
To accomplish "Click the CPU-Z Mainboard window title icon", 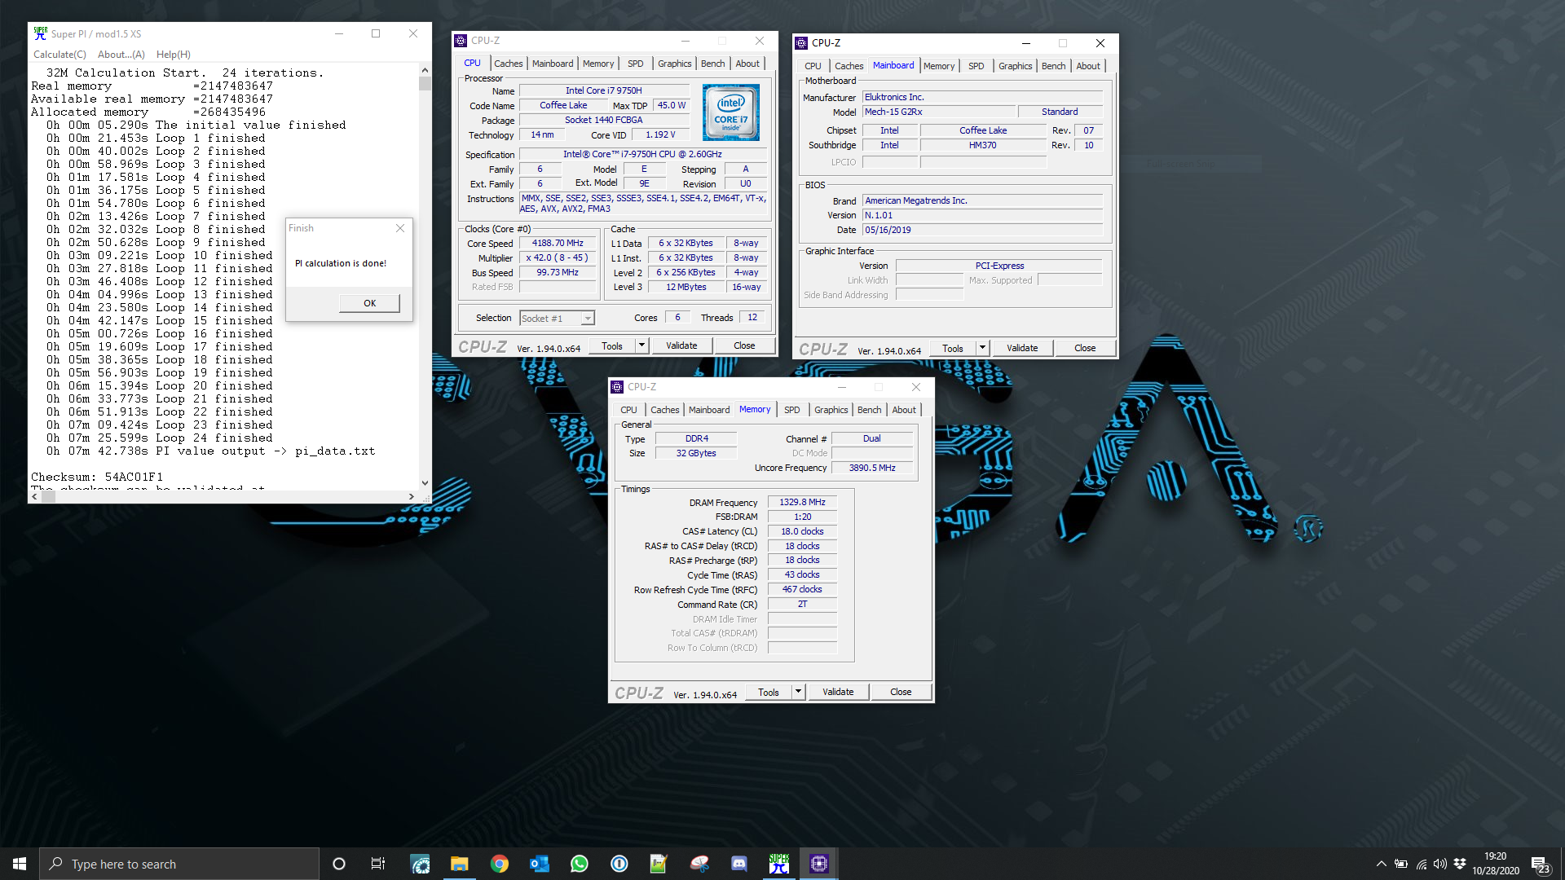I will [x=802, y=43].
